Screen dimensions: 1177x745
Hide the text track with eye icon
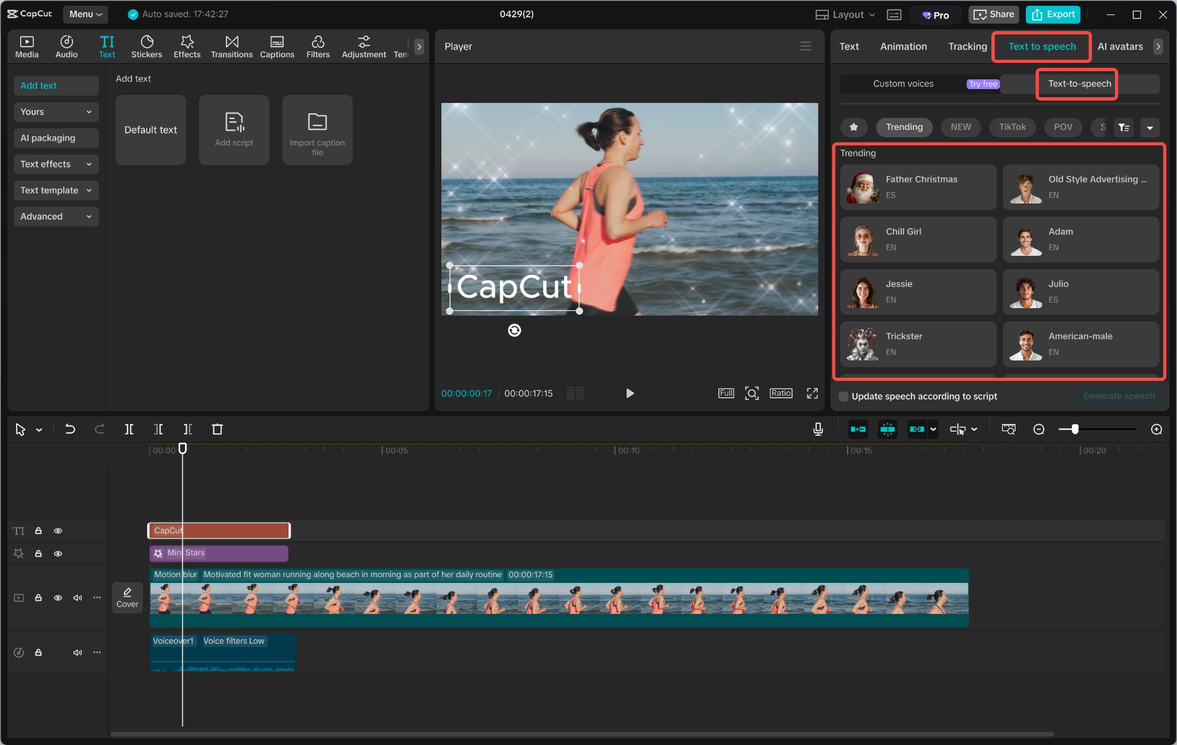pyautogui.click(x=58, y=531)
